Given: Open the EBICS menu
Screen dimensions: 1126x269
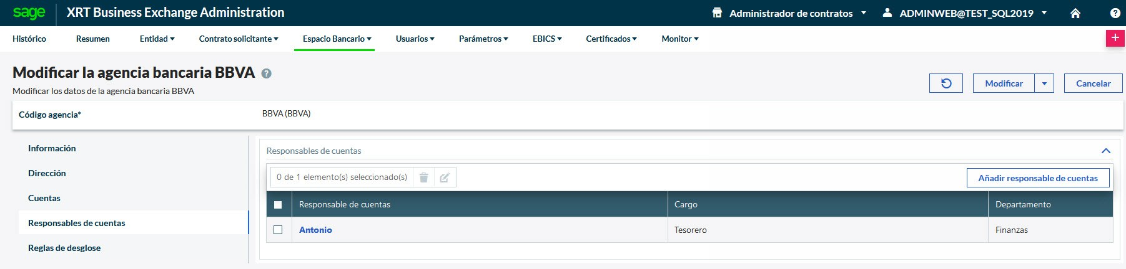Looking at the screenshot, I should (x=546, y=39).
